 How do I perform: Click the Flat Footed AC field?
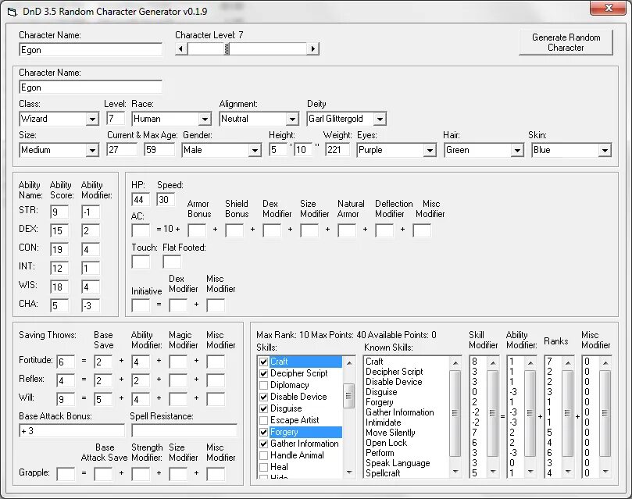[172, 262]
